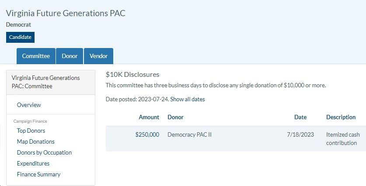This screenshot has height=186, width=366.
Task: Click the Amount column header
Action: (x=149, y=117)
